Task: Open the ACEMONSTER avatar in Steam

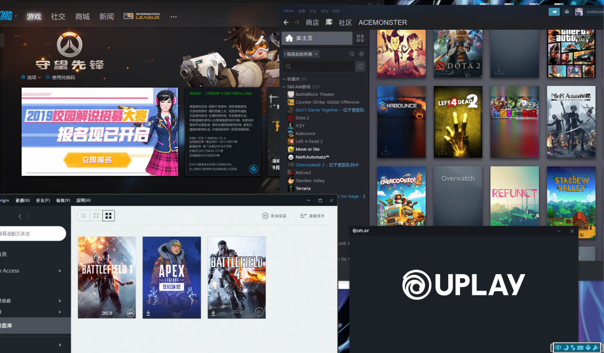Action: (579, 12)
